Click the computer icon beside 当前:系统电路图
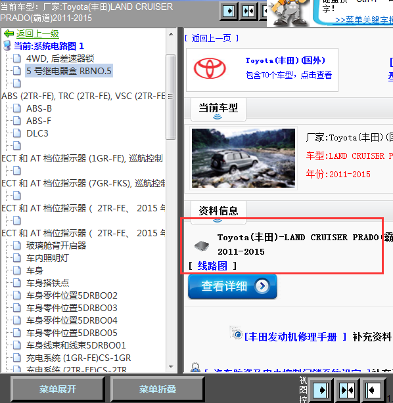 pos(7,46)
